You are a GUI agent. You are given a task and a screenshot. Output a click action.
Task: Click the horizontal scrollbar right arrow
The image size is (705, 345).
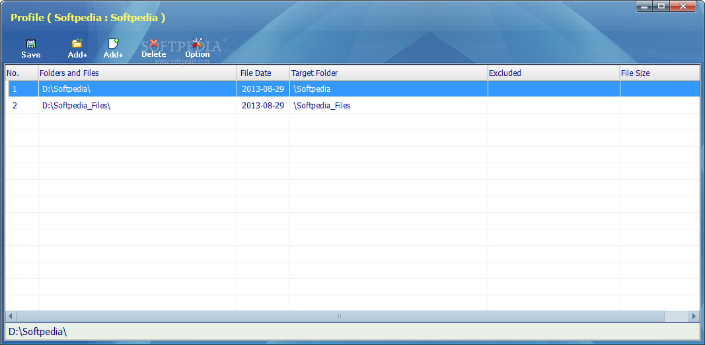click(694, 316)
